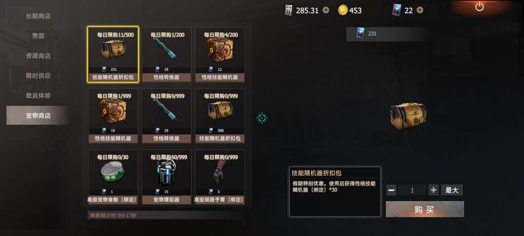This screenshot has width=524, height=236.
Task: Set quantity to maximum with 最大 button
Action: coord(452,190)
